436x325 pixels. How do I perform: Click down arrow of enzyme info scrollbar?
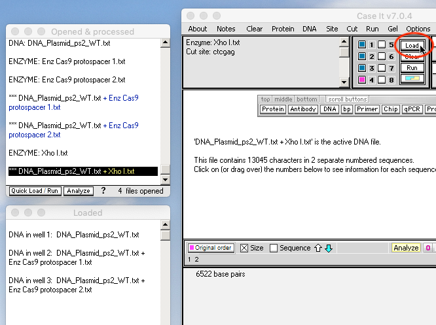344,82
